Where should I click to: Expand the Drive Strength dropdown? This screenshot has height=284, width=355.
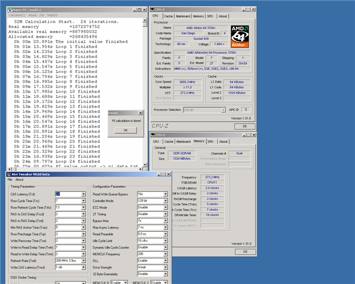click(x=166, y=267)
